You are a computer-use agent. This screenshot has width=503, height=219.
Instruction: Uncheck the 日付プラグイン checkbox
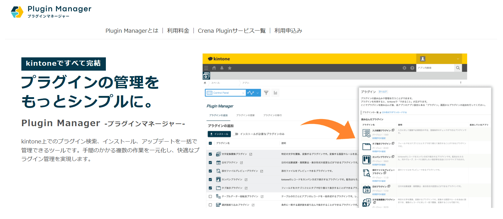[x=210, y=163]
